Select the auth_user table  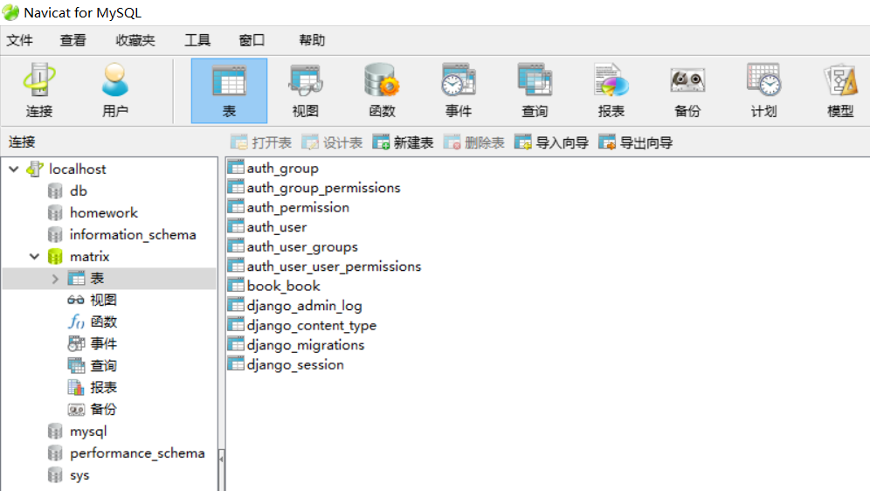pos(276,227)
